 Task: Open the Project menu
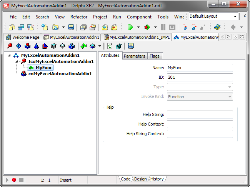pyautogui.click(x=100, y=17)
